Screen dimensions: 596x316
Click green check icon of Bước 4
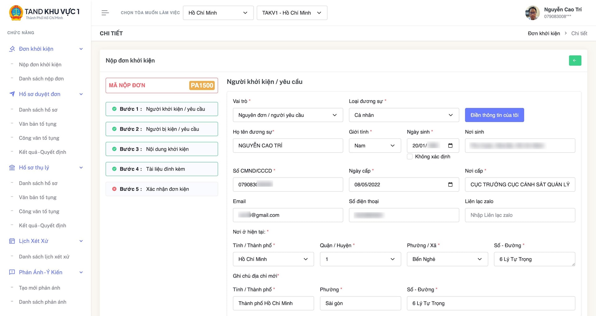(x=114, y=169)
